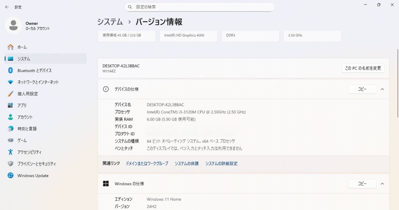The height and width of the screenshot is (210, 399).
Task: Copy the Windows specifications
Action: click(362, 184)
